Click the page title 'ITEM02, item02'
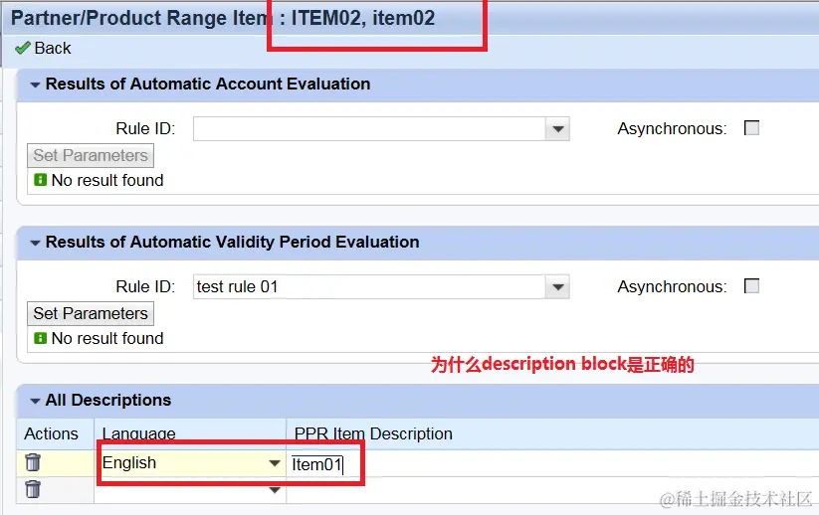 point(362,18)
